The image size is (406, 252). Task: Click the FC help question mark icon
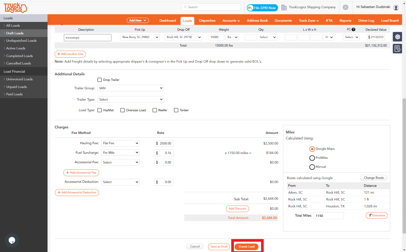(353, 30)
